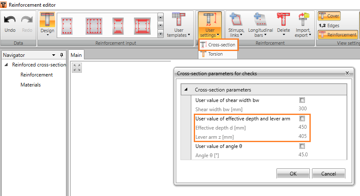The width and height of the screenshot is (360, 196).
Task: Toggle Cover view setting
Action: point(329,16)
